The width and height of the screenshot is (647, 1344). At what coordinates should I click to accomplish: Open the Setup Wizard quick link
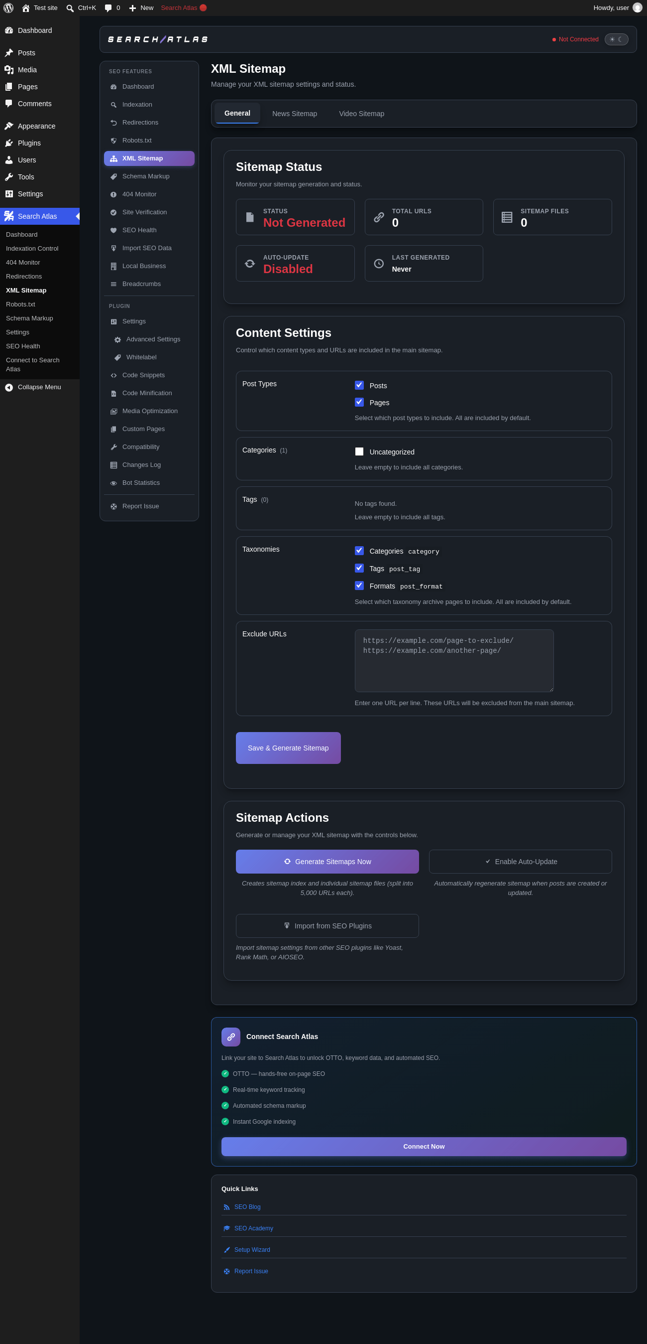coord(252,1249)
